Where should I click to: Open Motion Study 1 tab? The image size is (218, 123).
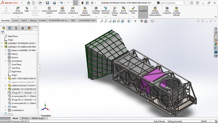pos(38,118)
